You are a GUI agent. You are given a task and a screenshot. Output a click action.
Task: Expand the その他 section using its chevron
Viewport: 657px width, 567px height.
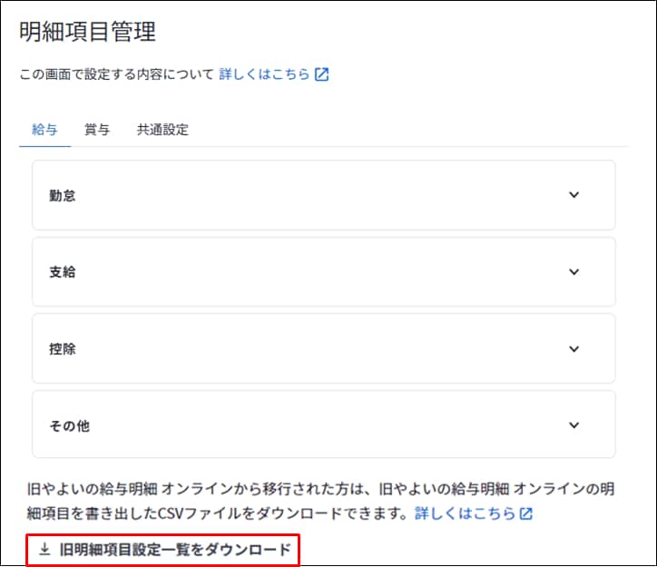pos(574,425)
